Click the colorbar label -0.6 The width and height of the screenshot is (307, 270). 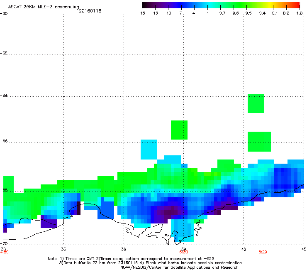point(234,13)
